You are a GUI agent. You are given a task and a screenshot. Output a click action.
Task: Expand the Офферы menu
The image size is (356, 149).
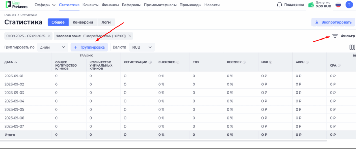(45, 5)
